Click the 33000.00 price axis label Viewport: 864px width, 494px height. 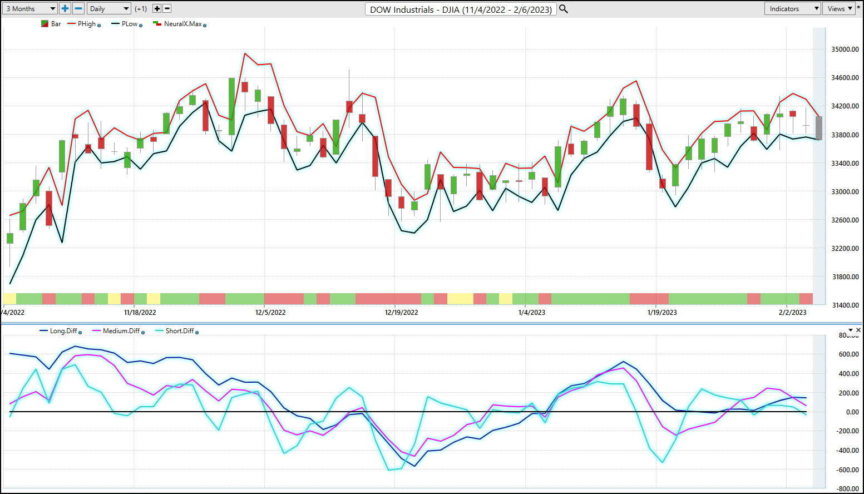click(x=845, y=192)
